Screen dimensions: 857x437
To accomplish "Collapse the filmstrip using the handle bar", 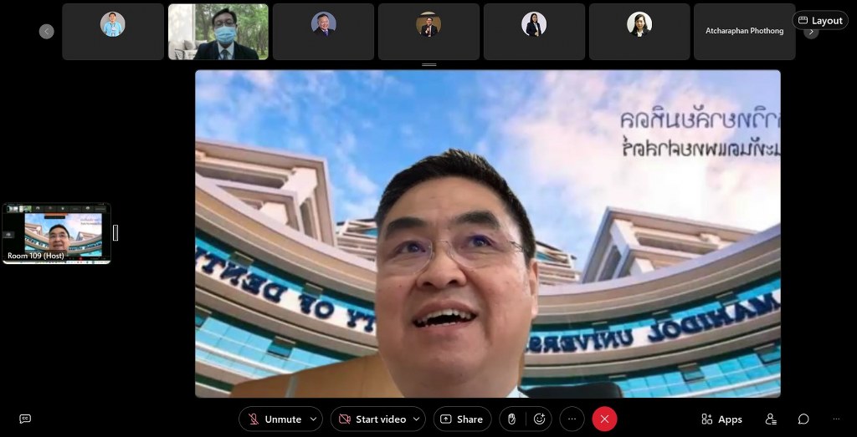I will point(429,65).
